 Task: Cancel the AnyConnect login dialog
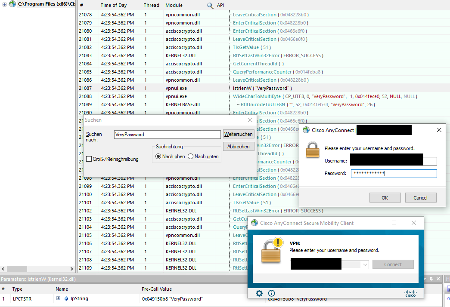tap(420, 198)
